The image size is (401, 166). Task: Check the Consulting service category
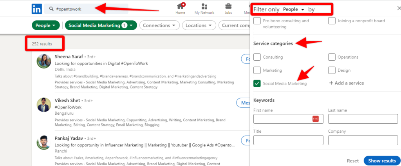257,57
